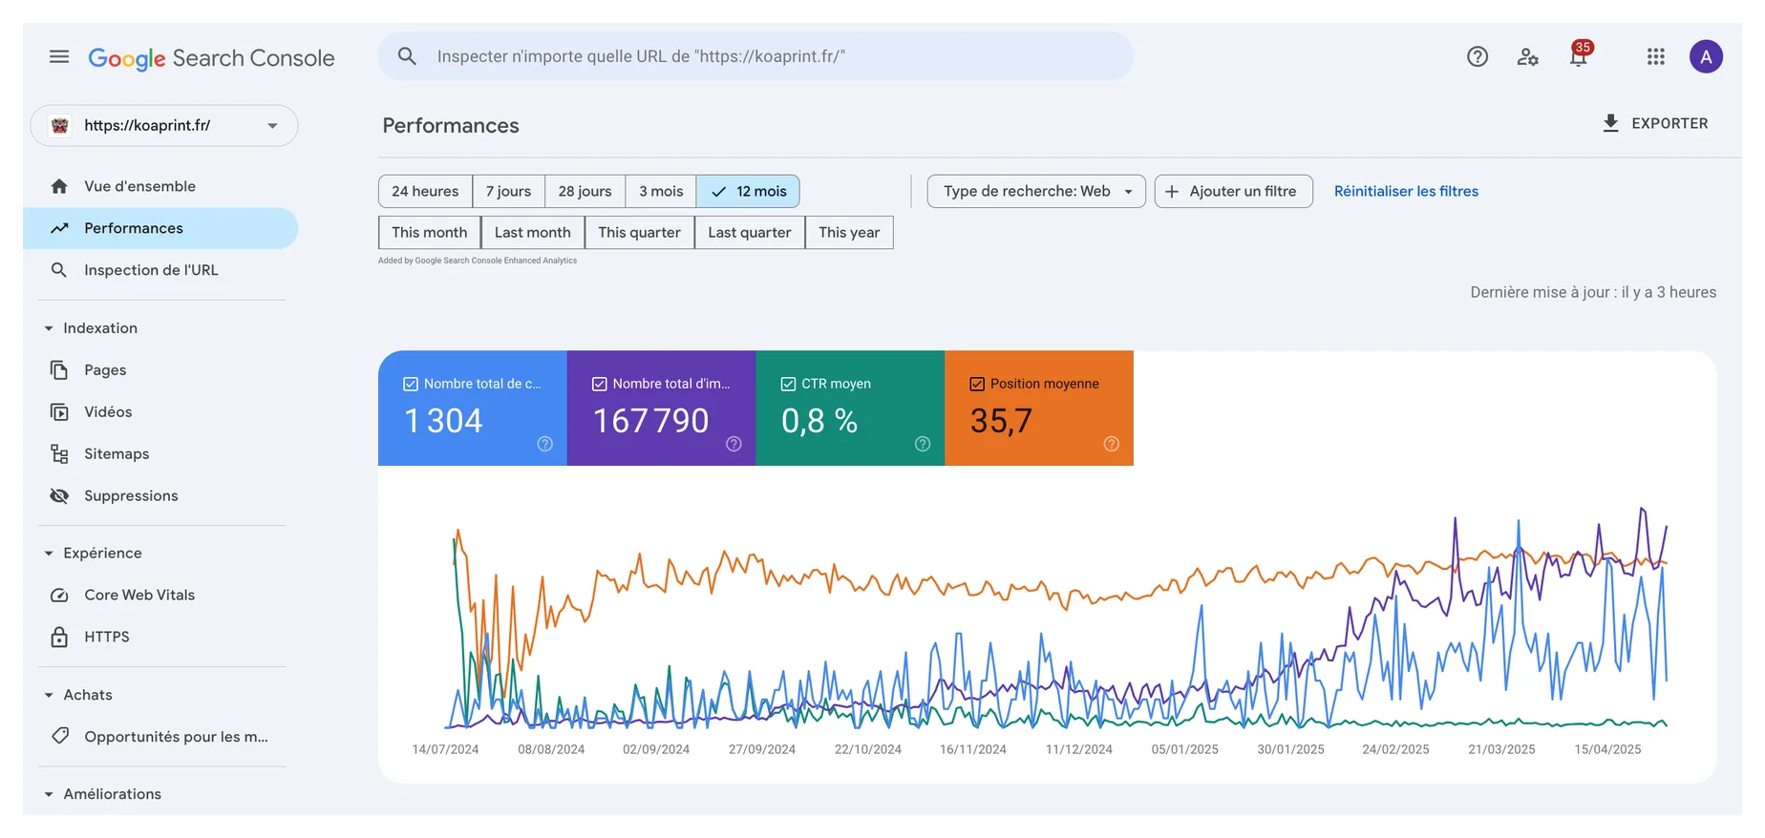Screen dimensions: 1765x838
Task: Click the Ajouter un filtre button
Action: 1233,191
